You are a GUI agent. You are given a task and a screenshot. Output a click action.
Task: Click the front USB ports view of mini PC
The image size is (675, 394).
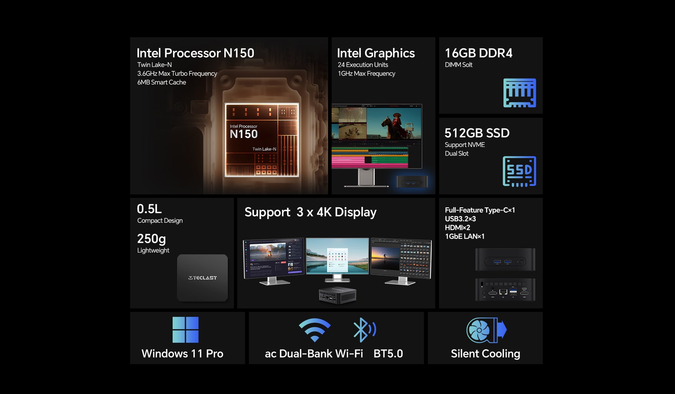[505, 260]
